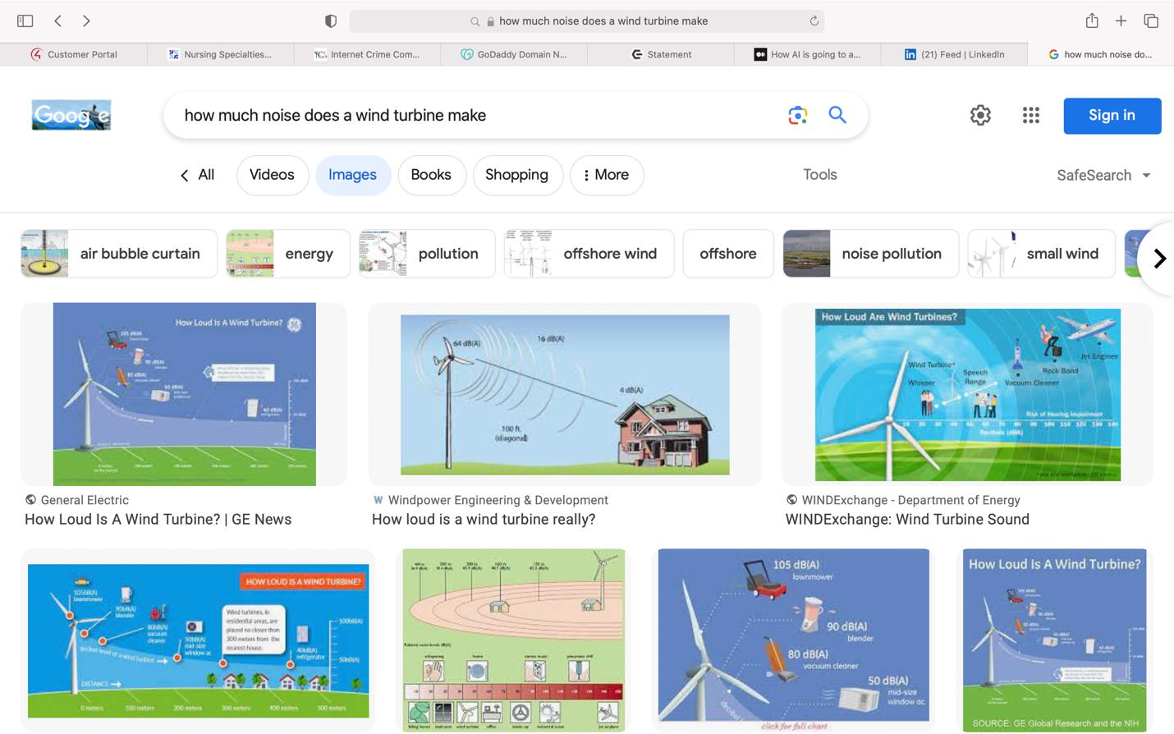The image size is (1174, 734).
Task: Open the GE wind turbine infographic thumbnail
Action: (184, 394)
